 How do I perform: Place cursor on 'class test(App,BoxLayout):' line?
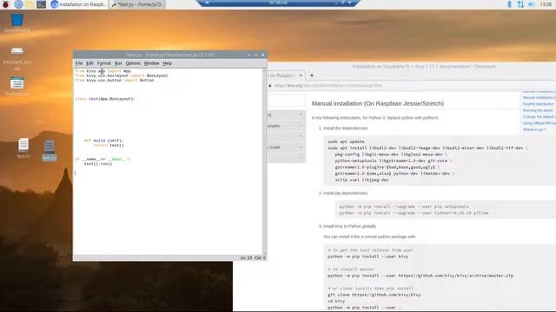(x=105, y=99)
